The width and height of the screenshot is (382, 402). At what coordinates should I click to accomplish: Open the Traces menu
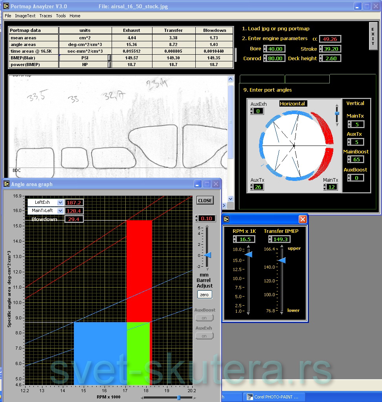[x=46, y=16]
